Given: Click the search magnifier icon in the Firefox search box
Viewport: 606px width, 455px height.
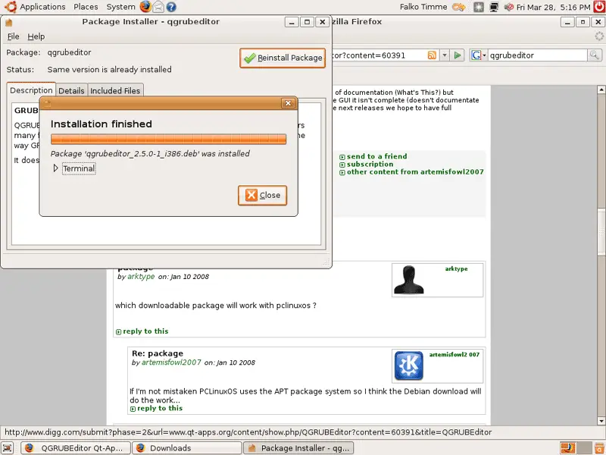Looking at the screenshot, I should click(594, 55).
